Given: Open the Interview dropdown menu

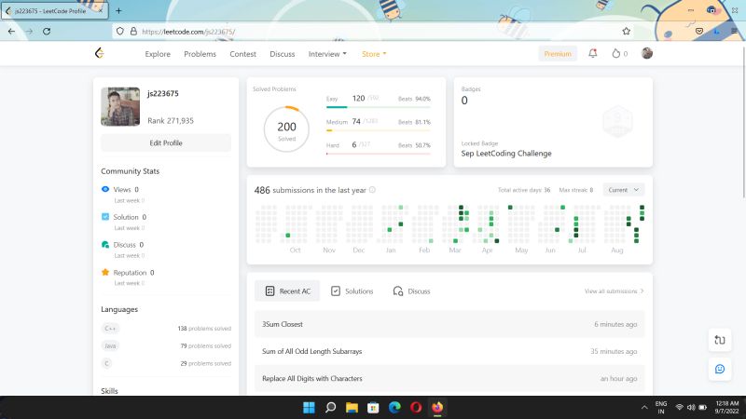Looking at the screenshot, I should 327,54.
